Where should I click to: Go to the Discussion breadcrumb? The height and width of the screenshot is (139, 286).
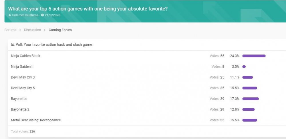[33, 30]
